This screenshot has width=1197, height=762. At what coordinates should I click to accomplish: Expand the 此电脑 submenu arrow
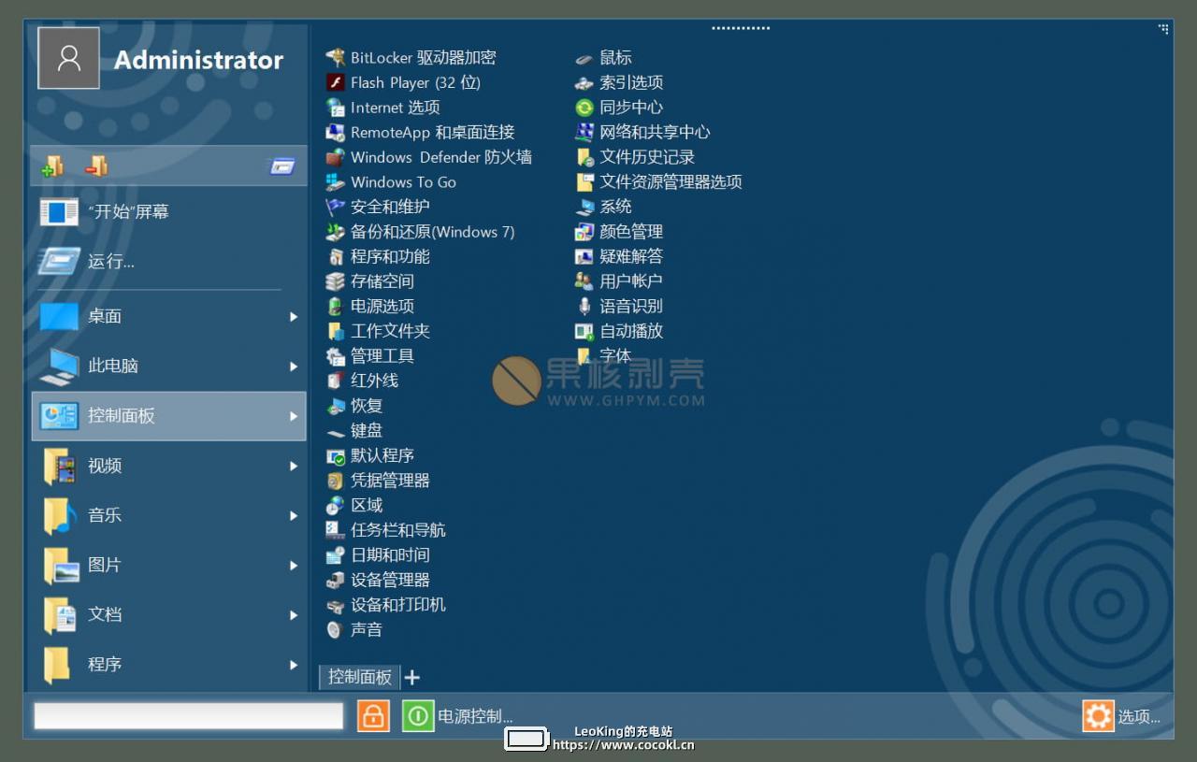pos(294,367)
